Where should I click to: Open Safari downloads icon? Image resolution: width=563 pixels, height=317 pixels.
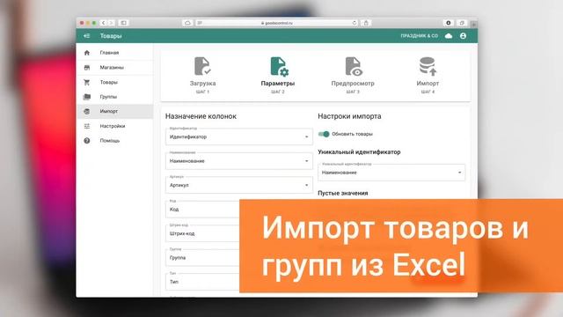tap(449, 23)
